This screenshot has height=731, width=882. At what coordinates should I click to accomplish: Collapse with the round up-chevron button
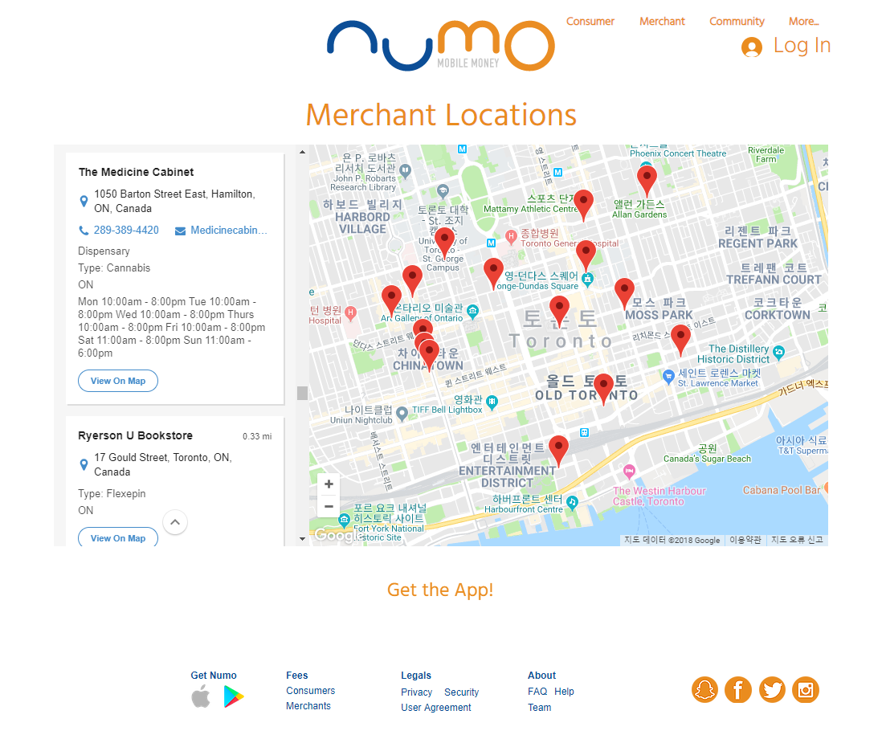click(175, 522)
